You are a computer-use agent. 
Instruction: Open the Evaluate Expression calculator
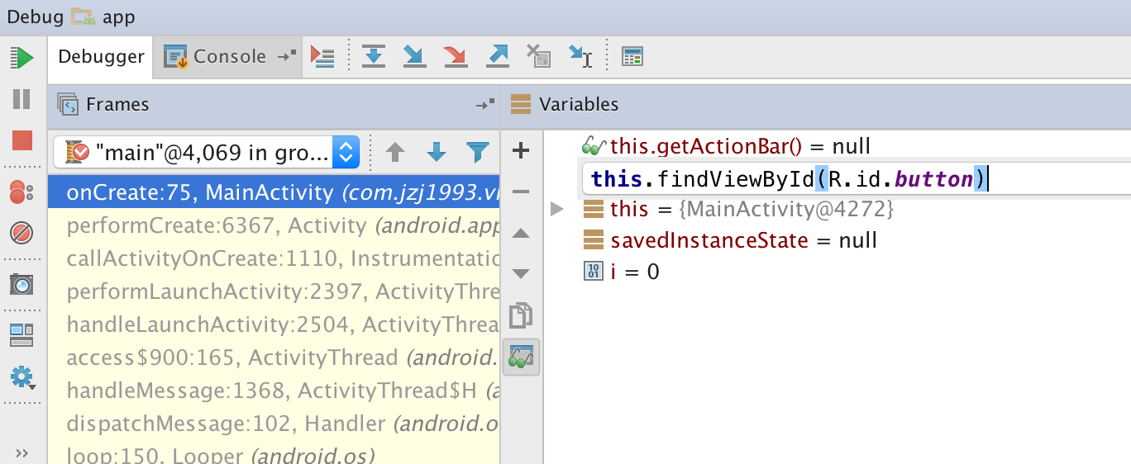pyautogui.click(x=632, y=56)
